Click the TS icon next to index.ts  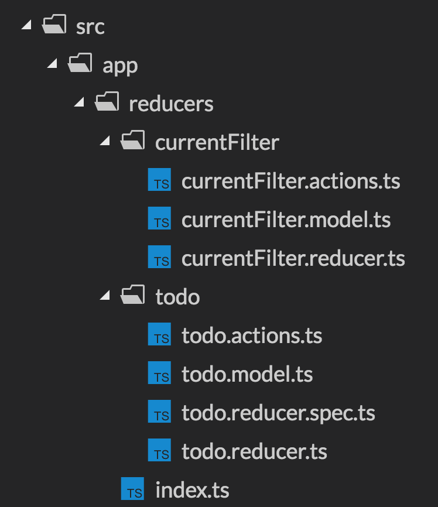132,489
